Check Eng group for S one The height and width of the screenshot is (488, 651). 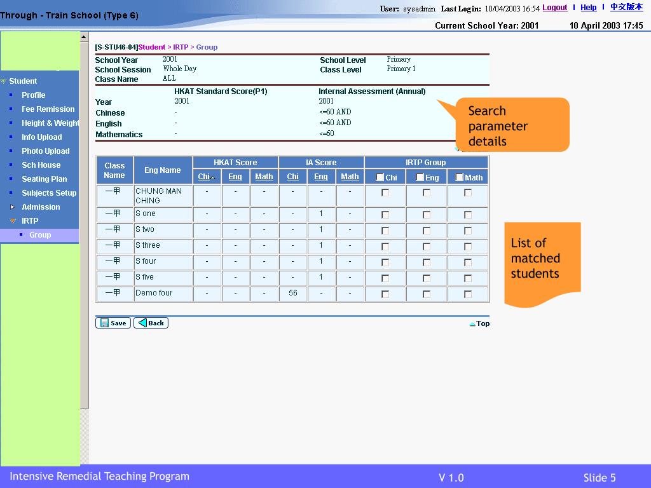pyautogui.click(x=427, y=215)
